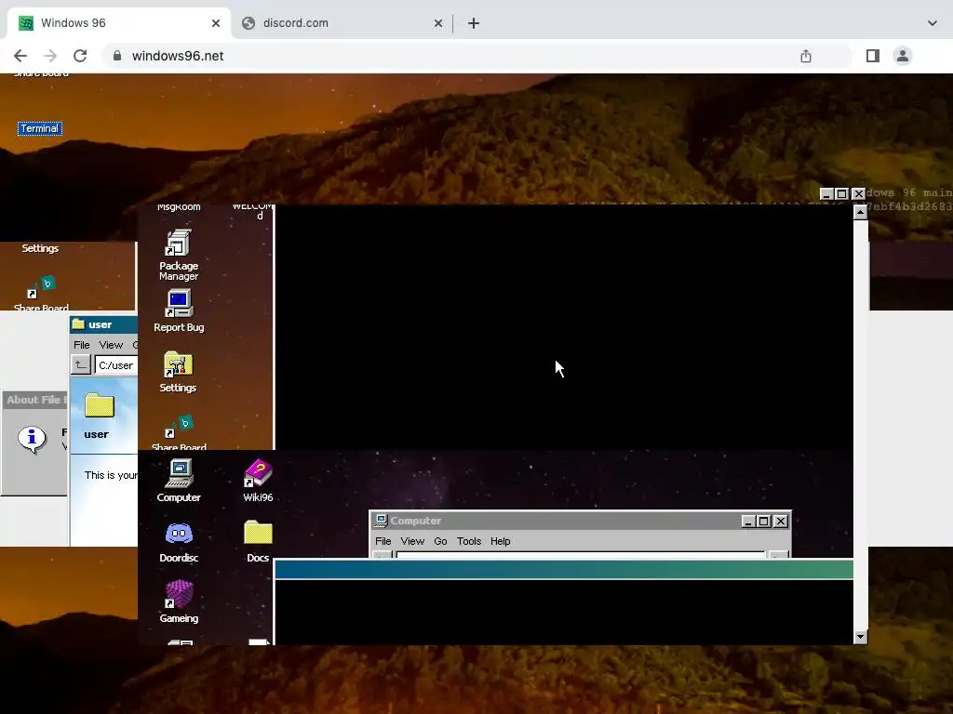Open the browser profile avatar
The image size is (953, 714).
[903, 56]
